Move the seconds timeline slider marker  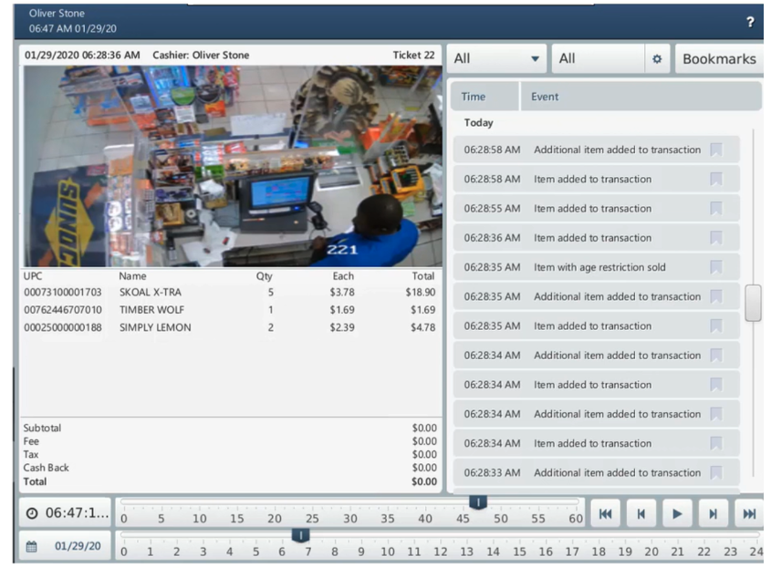pos(478,501)
